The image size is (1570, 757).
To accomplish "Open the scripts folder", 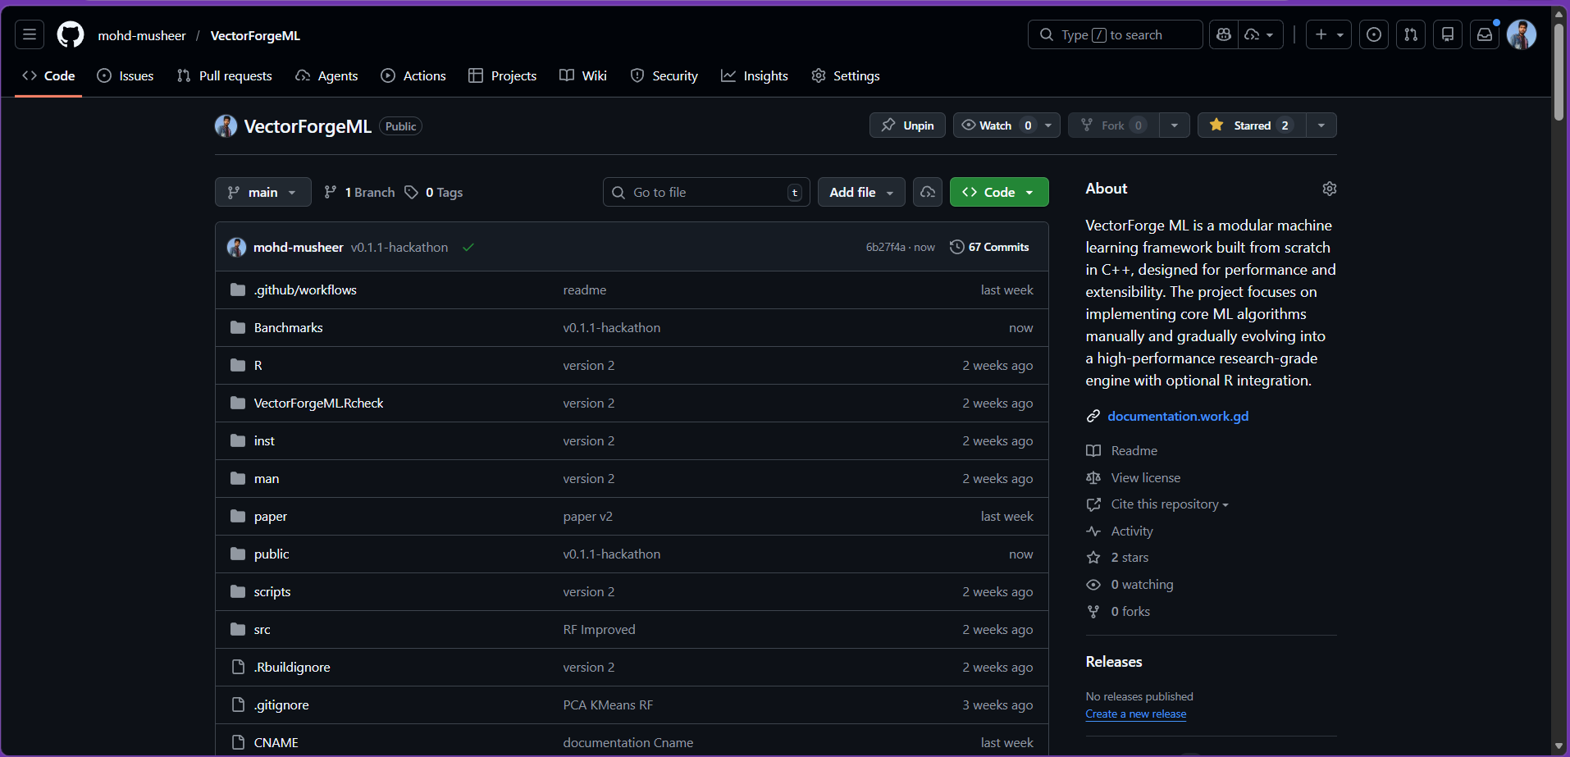I will coord(272,591).
